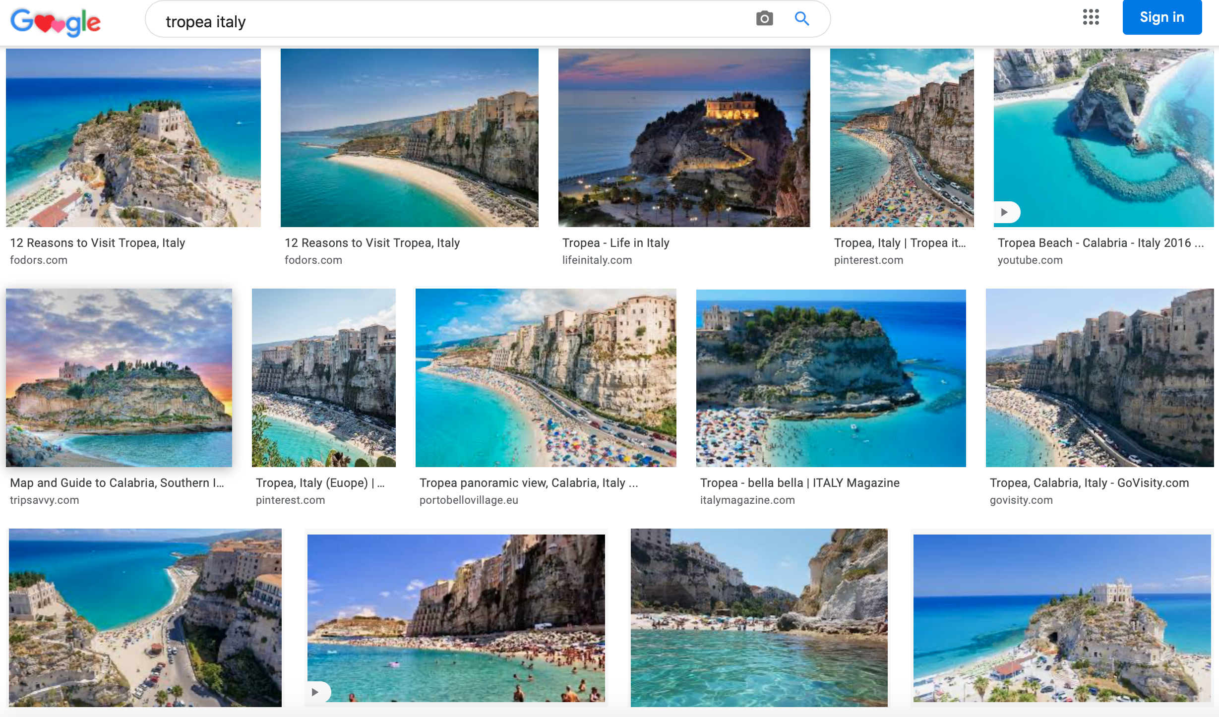The image size is (1219, 717).
Task: Open the Google apps grid icon
Action: pos(1091,17)
